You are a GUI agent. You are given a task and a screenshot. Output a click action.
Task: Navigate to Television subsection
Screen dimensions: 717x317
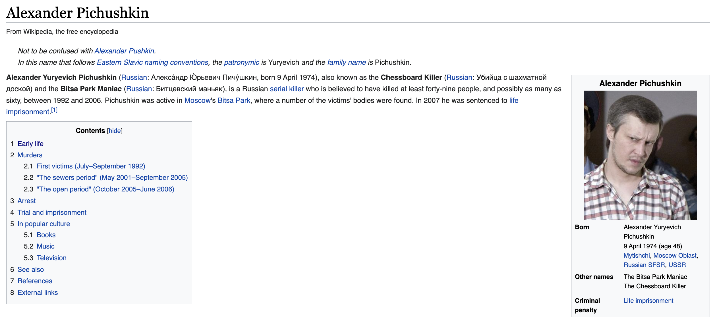click(x=51, y=258)
